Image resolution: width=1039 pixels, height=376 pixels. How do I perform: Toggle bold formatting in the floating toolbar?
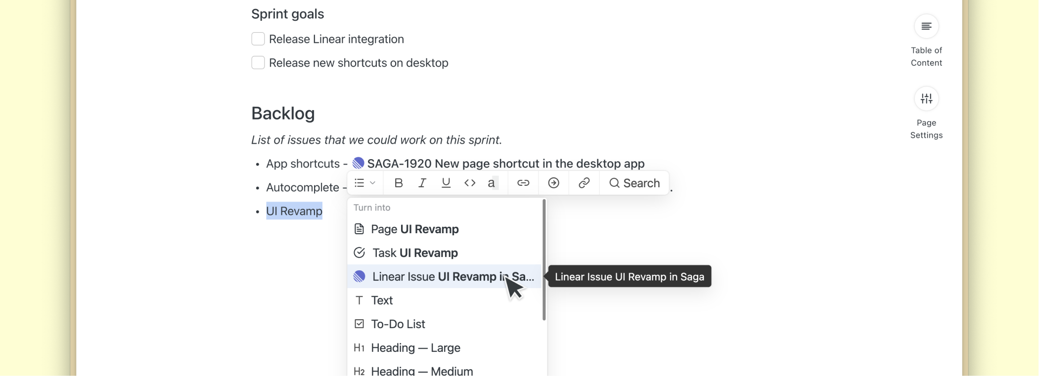399,183
